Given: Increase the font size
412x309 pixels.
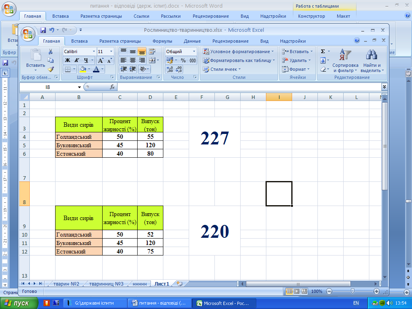Looking at the screenshot, I should click(x=100, y=60).
